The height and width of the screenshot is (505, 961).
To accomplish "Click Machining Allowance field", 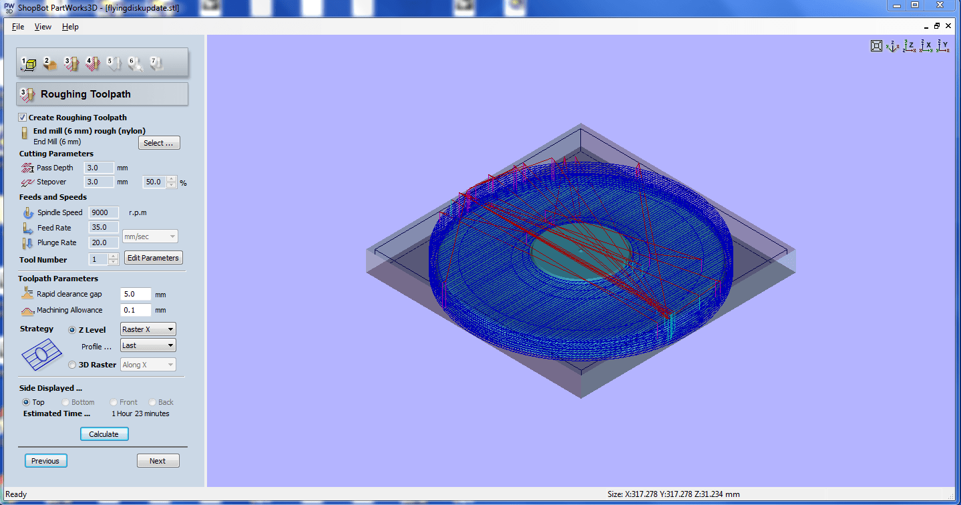I will (136, 310).
